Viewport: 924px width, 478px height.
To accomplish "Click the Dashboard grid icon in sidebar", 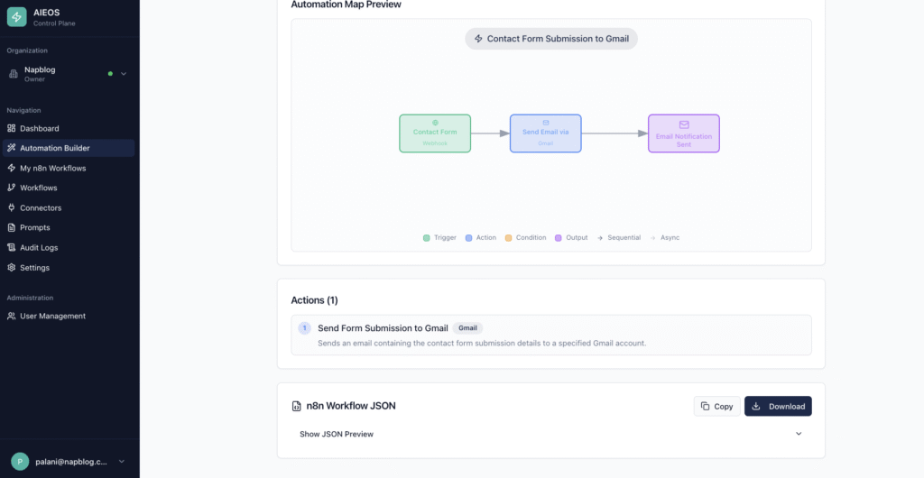I will (12, 128).
